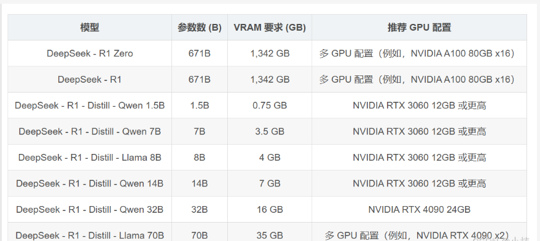The height and width of the screenshot is (241, 540).
Task: Click the NVIDIA RTX 4090 24GB cell
Action: pos(419,209)
